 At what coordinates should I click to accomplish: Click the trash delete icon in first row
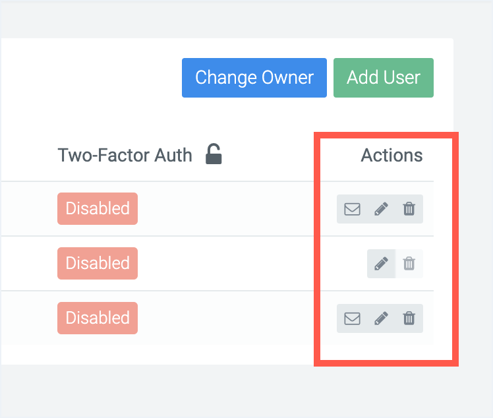click(409, 209)
